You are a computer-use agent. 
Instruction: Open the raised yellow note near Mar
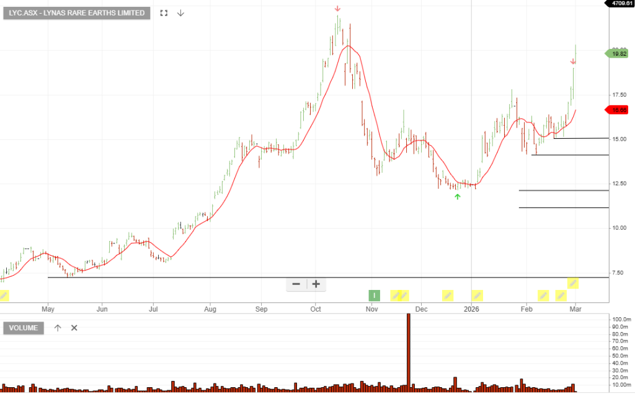[573, 284]
